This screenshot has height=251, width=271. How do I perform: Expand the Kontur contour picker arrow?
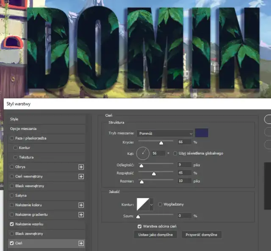tap(152, 205)
